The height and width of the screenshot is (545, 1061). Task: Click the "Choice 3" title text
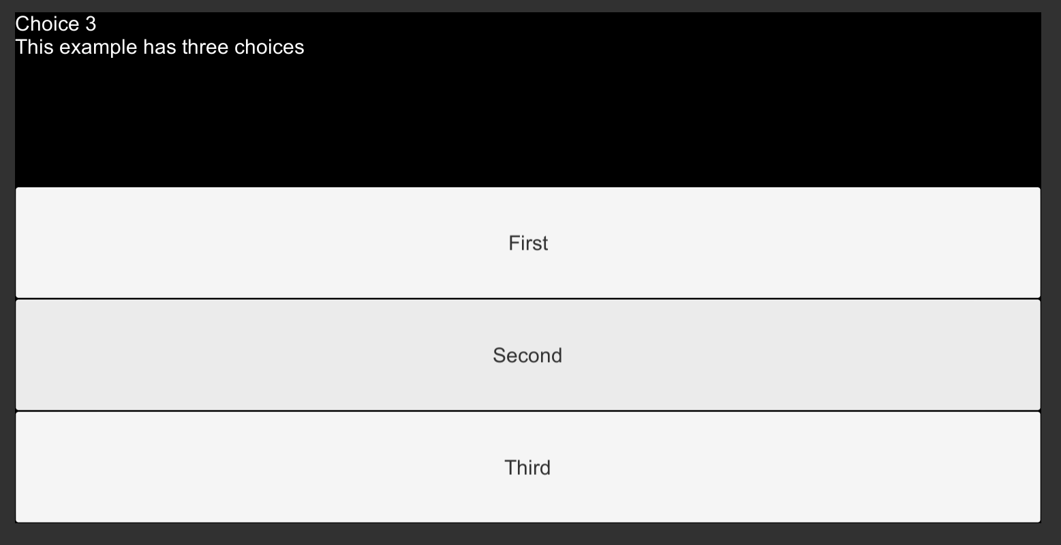click(56, 24)
